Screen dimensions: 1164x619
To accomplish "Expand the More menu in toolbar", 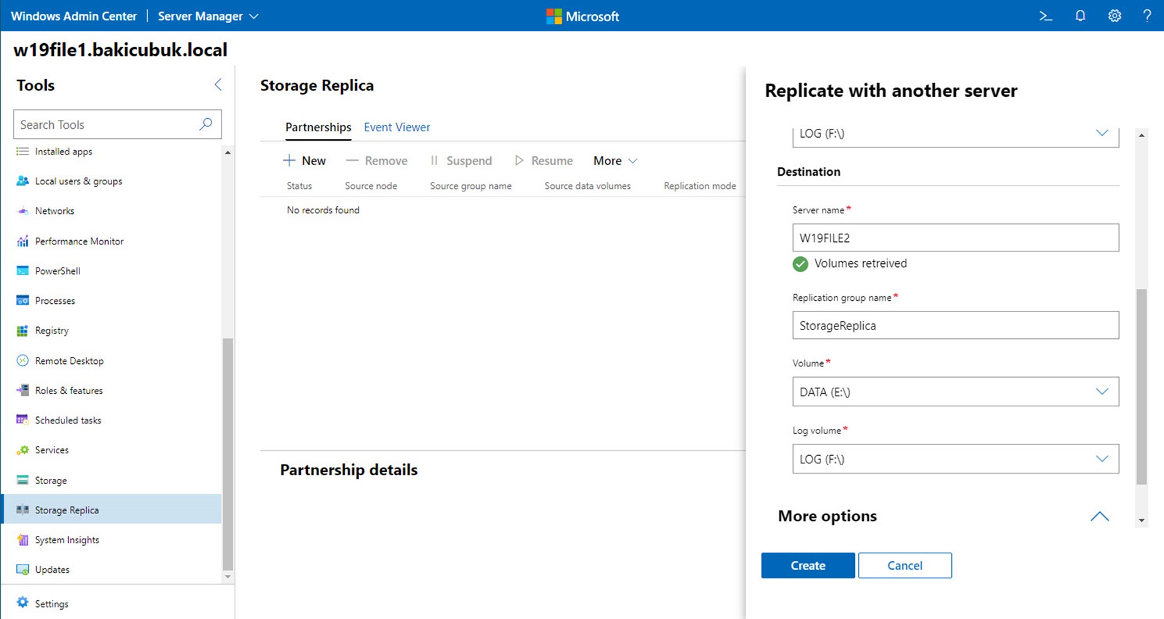I will click(615, 161).
